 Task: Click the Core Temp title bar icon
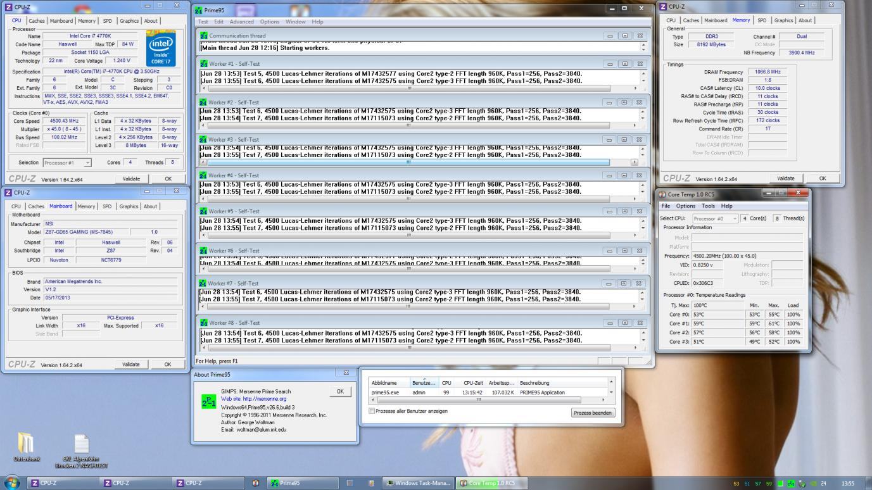tap(662, 195)
